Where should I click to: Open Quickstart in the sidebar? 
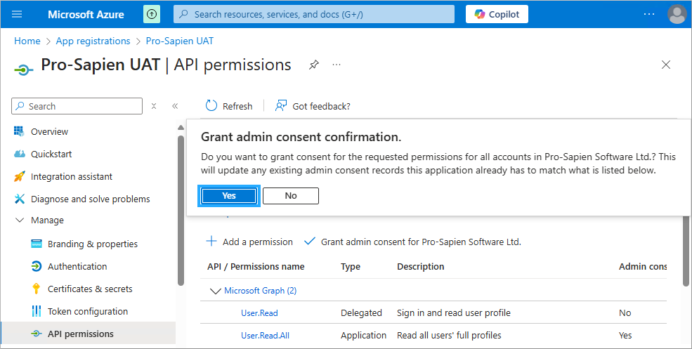click(51, 154)
